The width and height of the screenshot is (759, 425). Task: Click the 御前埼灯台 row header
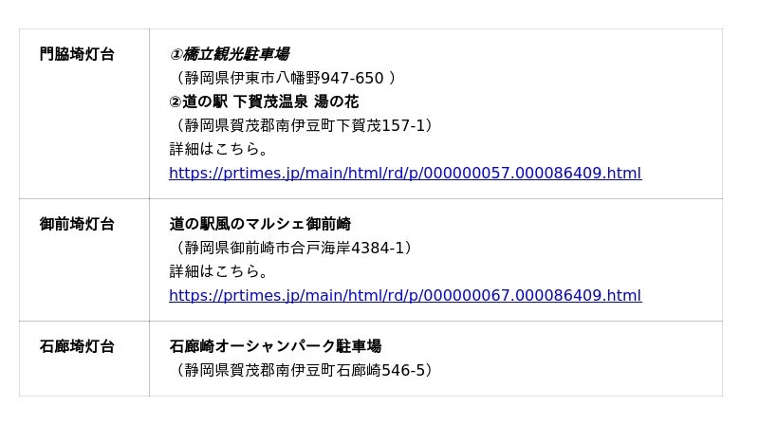(77, 225)
